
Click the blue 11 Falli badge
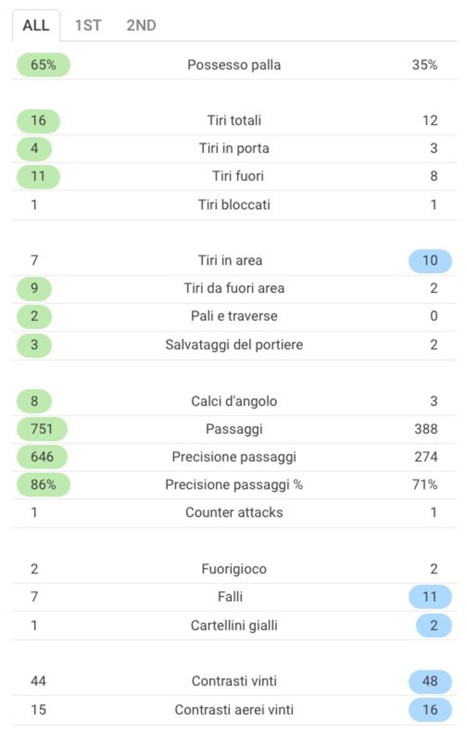pyautogui.click(x=430, y=597)
